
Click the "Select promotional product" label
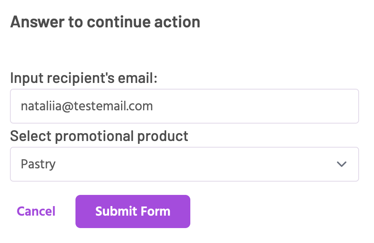click(99, 136)
